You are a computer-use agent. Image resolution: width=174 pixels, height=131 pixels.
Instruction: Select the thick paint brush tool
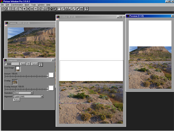click(x=78, y=9)
